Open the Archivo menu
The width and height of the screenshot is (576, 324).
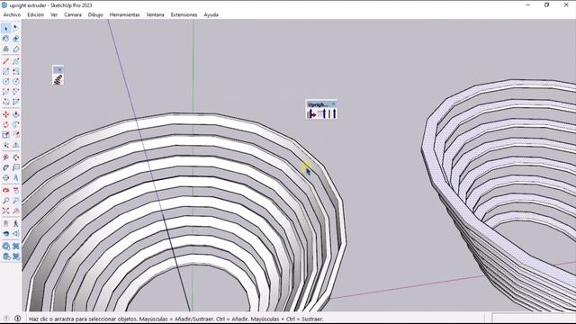[12, 14]
